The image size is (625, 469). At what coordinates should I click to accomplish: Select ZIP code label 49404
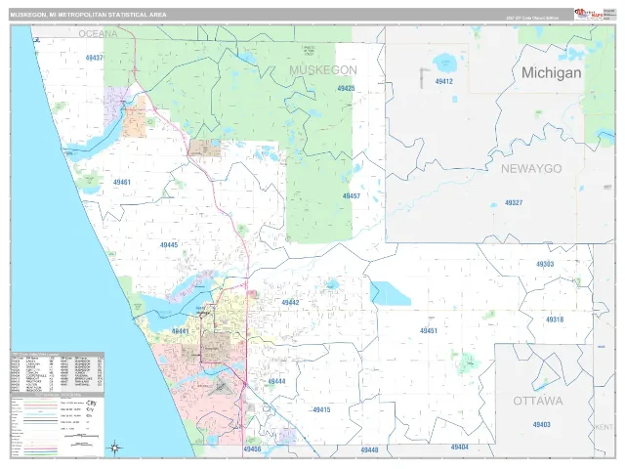460,448
